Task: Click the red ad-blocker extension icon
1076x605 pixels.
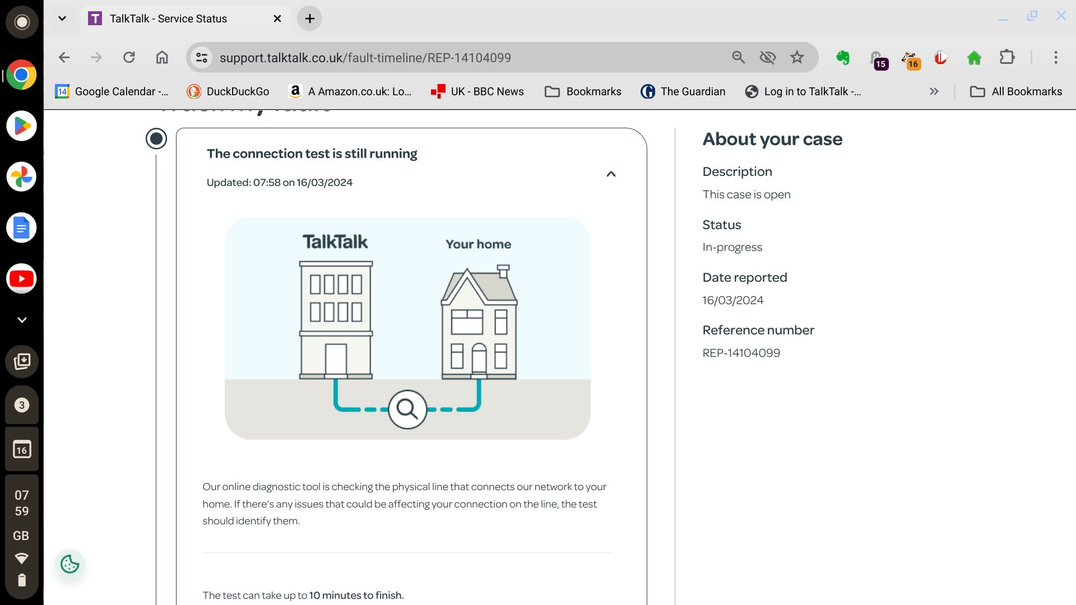Action: coord(940,57)
